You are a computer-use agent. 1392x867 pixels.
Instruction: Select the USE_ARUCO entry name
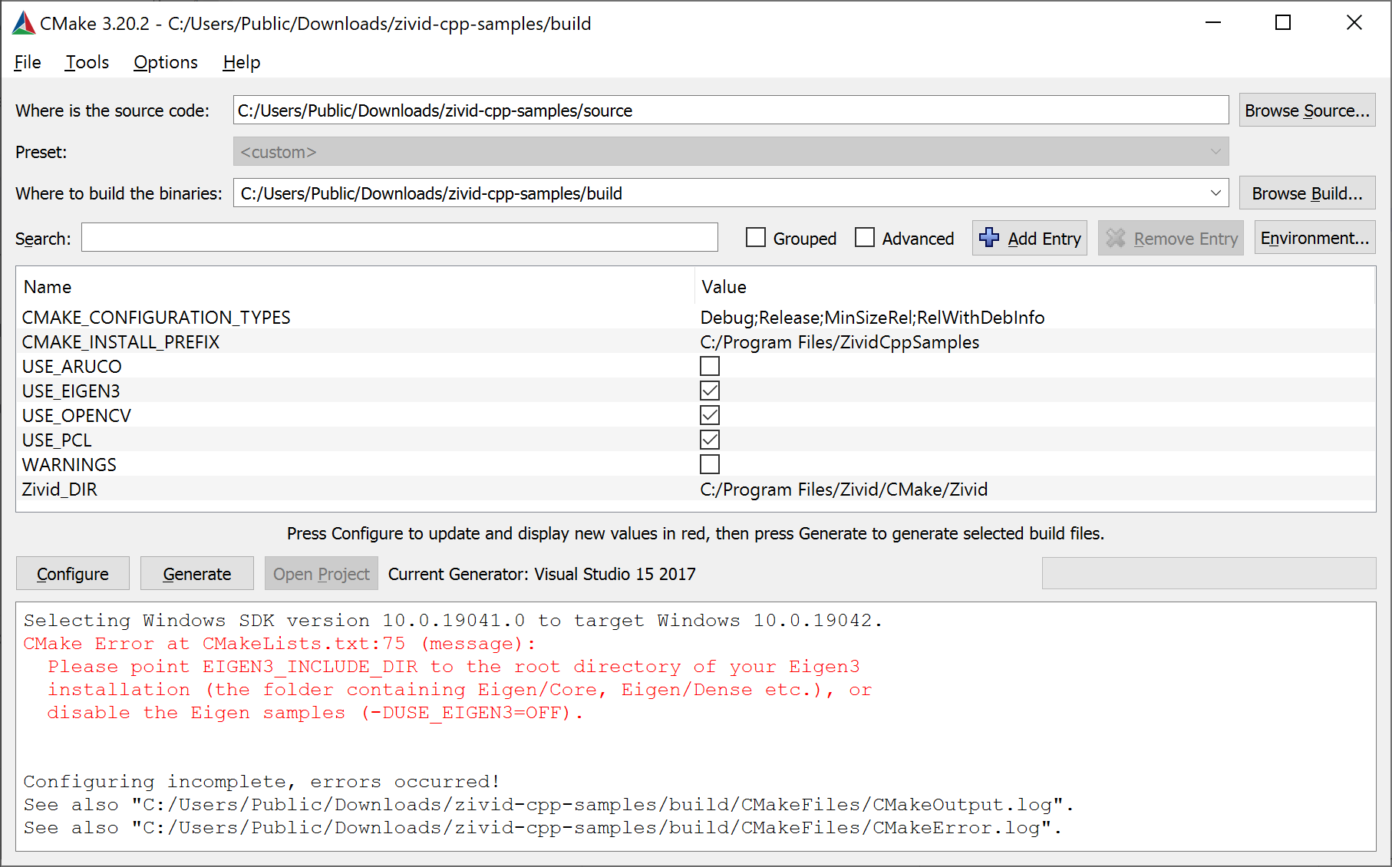point(71,367)
